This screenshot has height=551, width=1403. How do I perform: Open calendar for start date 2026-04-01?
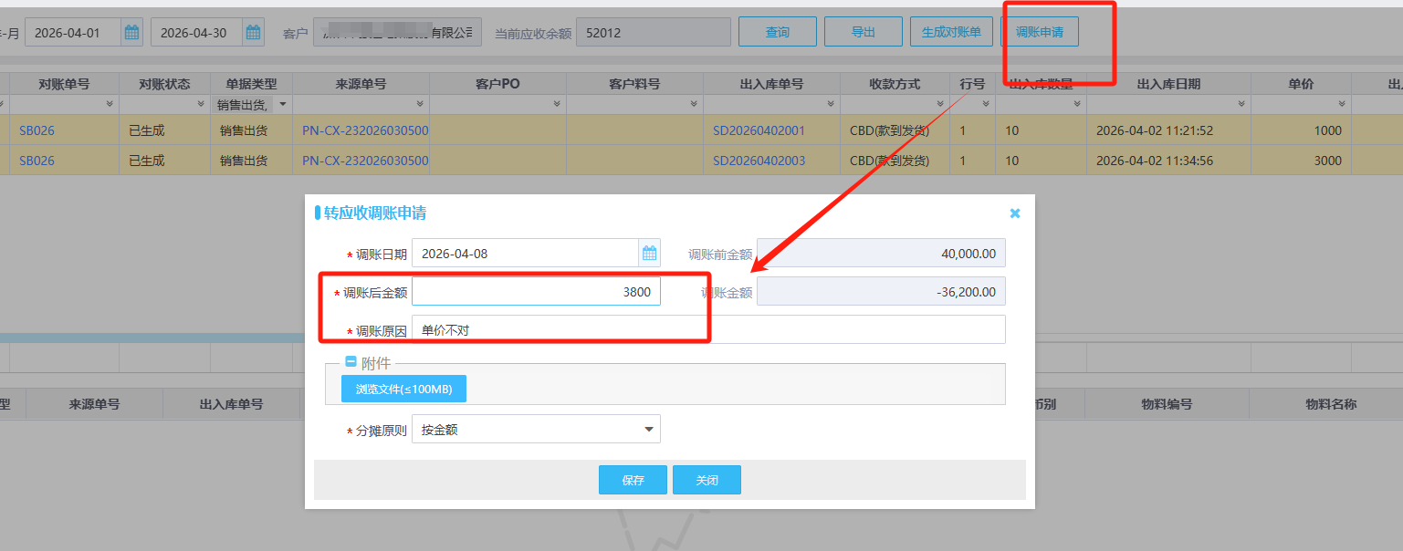click(x=132, y=33)
